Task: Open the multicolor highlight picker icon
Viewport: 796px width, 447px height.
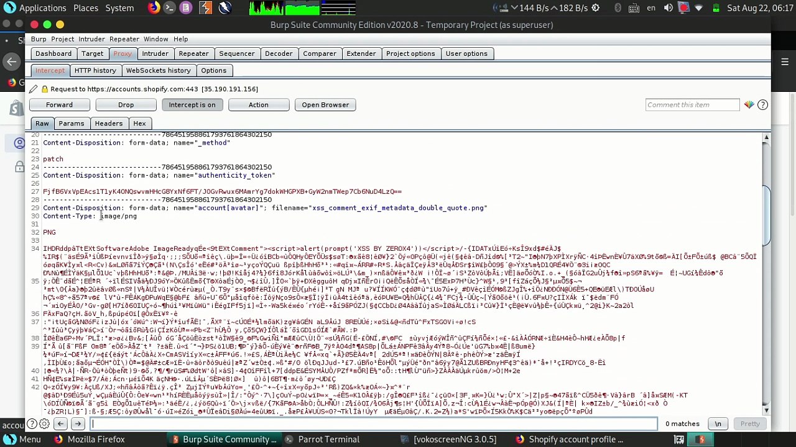Action: click(x=749, y=105)
